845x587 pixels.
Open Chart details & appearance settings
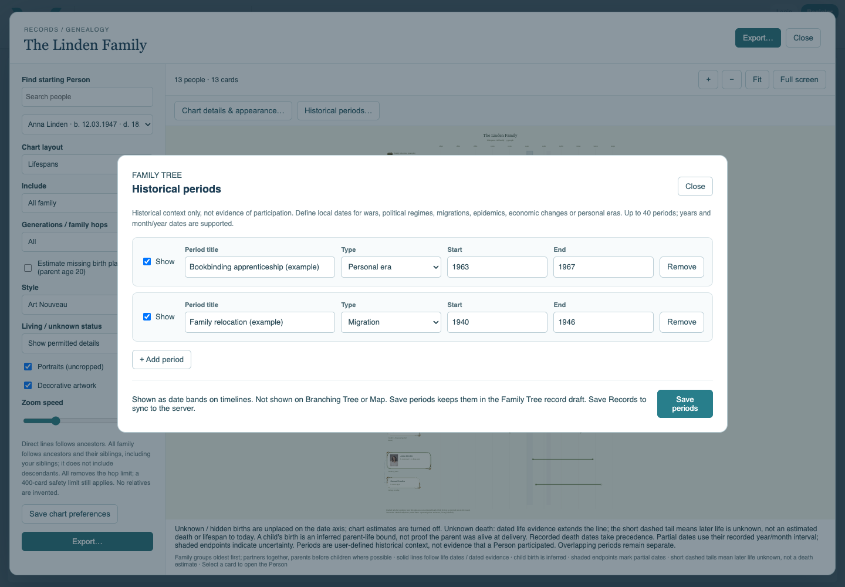click(x=233, y=110)
